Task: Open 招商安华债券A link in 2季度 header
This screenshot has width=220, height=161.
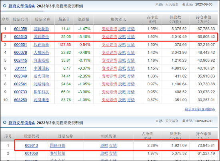Action: pos(22,123)
